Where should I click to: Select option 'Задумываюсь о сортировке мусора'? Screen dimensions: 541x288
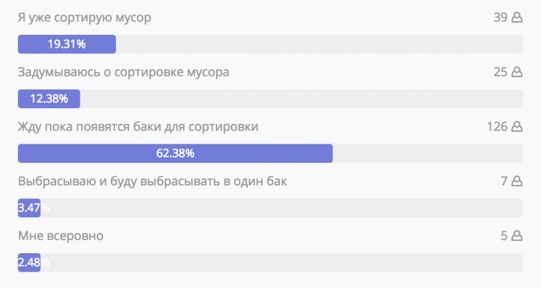[123, 72]
